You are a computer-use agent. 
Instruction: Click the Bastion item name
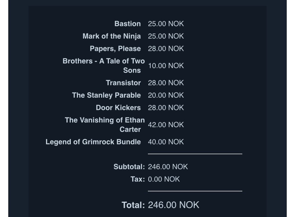click(127, 24)
